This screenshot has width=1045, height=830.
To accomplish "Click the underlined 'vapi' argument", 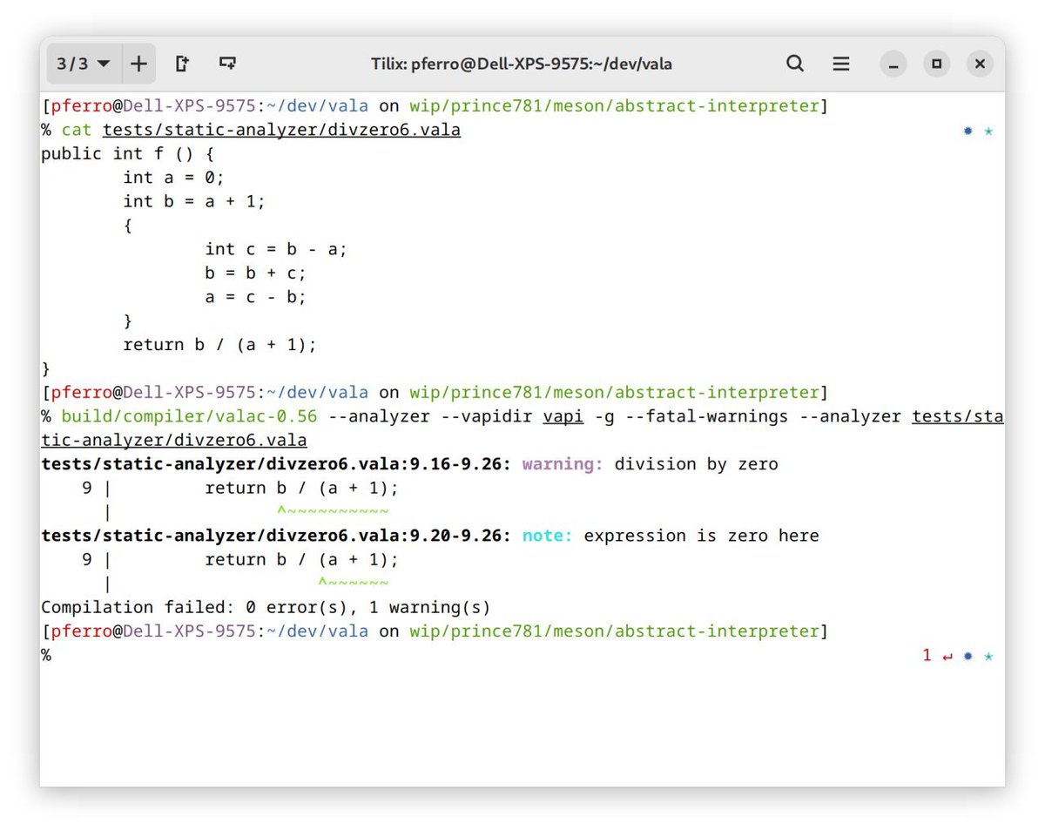I will pos(563,416).
